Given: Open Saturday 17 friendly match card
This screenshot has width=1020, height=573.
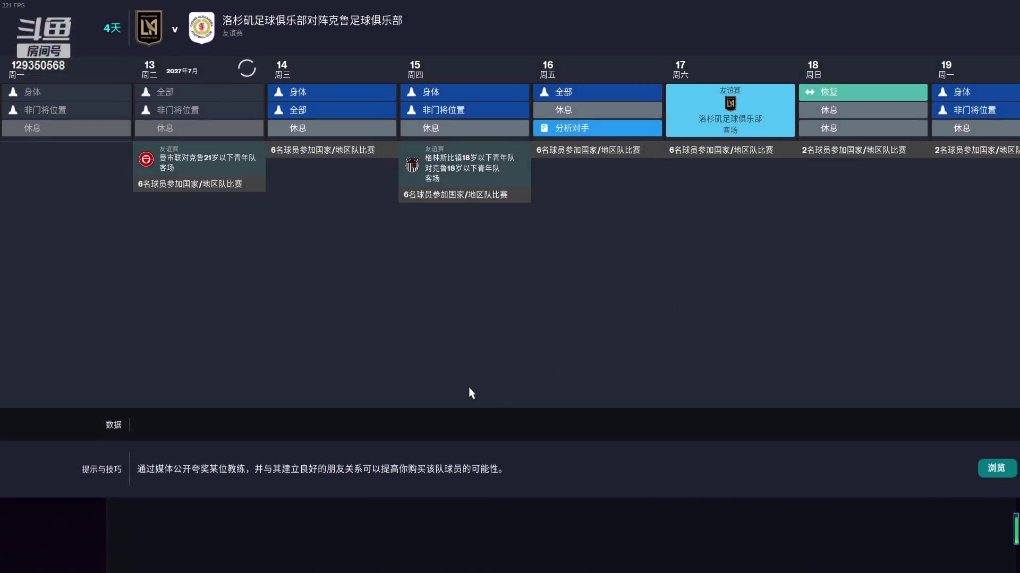Looking at the screenshot, I should (x=730, y=110).
